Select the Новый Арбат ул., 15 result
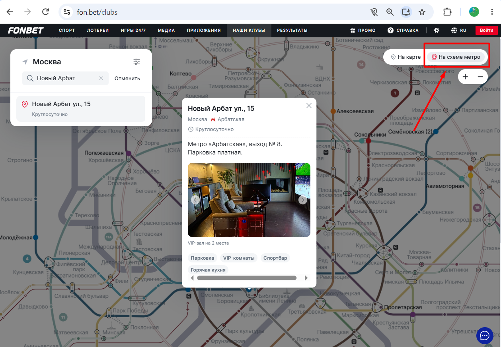This screenshot has width=501, height=347. click(81, 109)
